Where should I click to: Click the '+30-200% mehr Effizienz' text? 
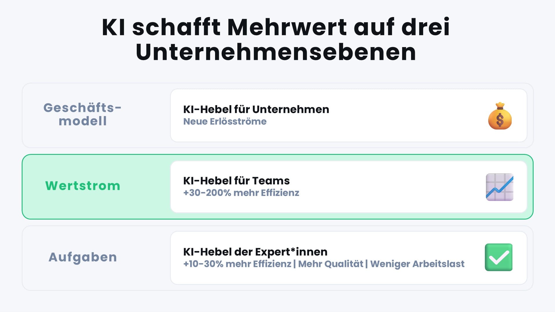point(241,193)
